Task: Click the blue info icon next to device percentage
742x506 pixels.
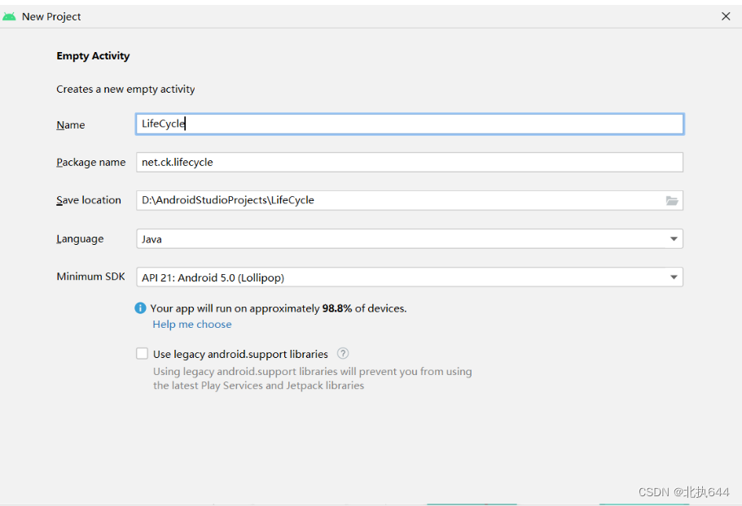Action: pyautogui.click(x=140, y=308)
